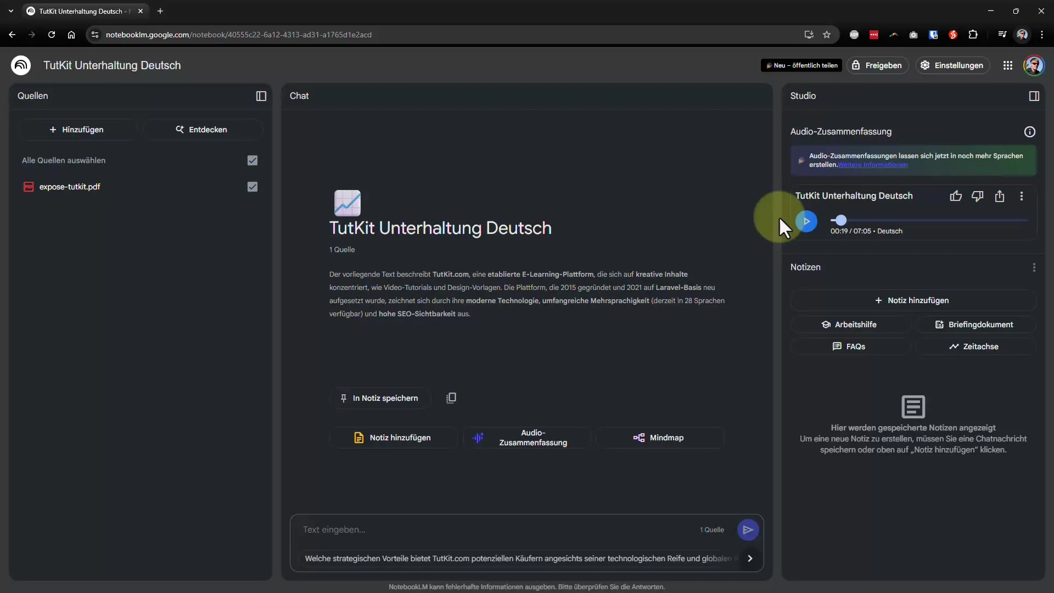Give thumbs up to audio summary
The image size is (1054, 593).
(x=956, y=196)
